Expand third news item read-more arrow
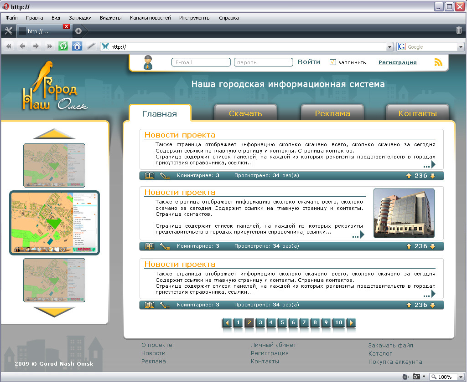Screen dimensions: 467x382 (430, 294)
